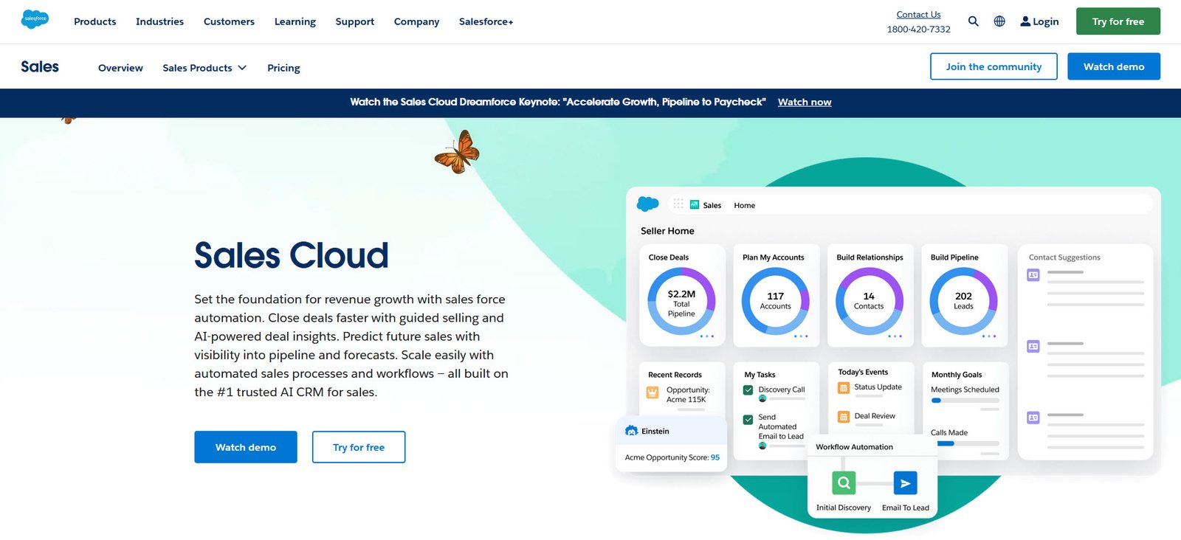Click the Close Deals pipeline donut chart
1181x540 pixels.
(x=681, y=301)
